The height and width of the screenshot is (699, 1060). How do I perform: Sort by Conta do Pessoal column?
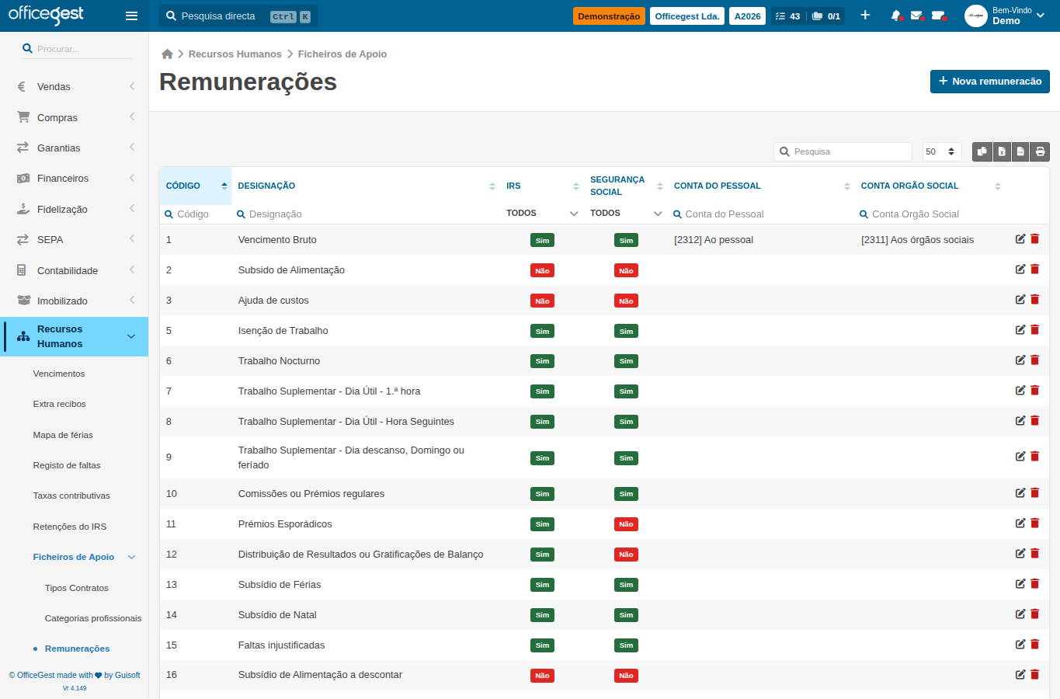(x=761, y=186)
